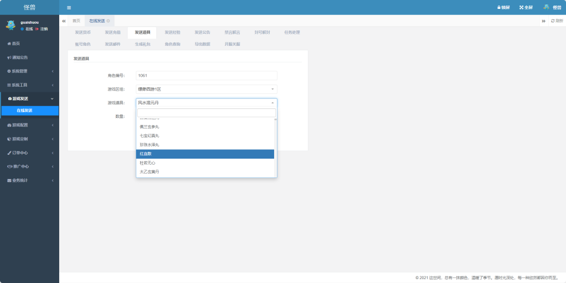Open the 游戏区组 dropdown
Viewport: 566px width, 283px height.
(x=207, y=89)
